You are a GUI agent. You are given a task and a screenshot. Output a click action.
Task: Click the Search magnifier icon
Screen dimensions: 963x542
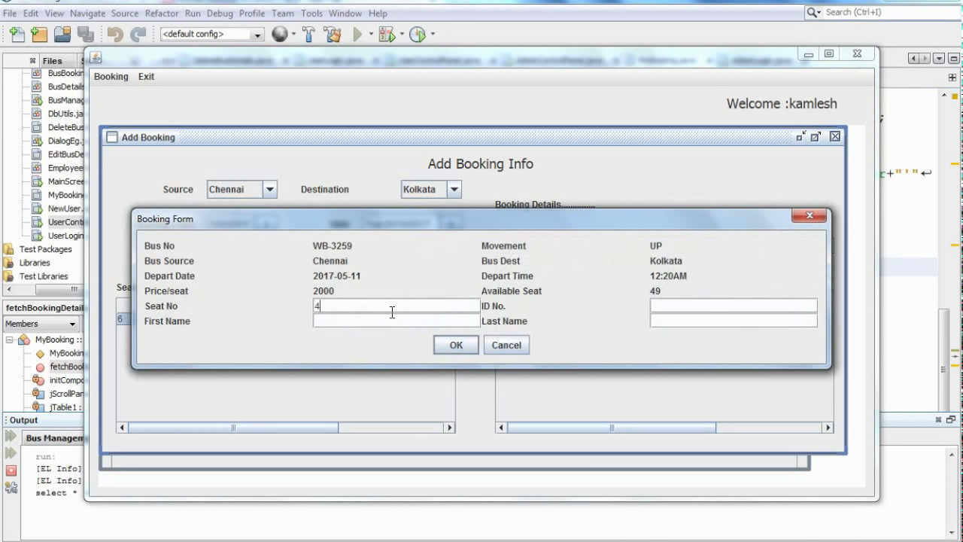pyautogui.click(x=812, y=12)
